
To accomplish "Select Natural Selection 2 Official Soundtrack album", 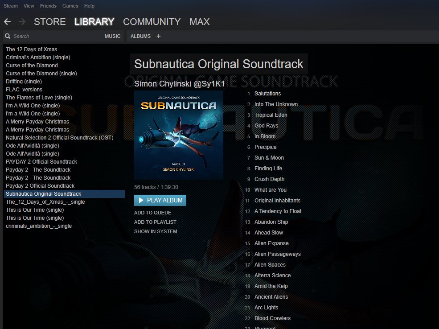I will (x=60, y=137).
